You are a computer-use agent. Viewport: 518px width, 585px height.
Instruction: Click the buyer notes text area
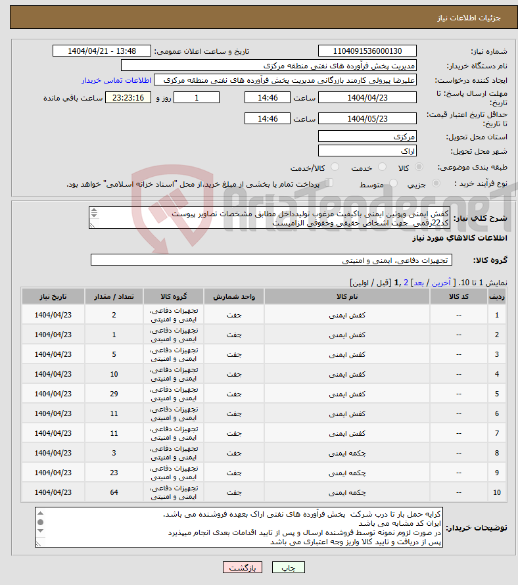pyautogui.click(x=239, y=527)
